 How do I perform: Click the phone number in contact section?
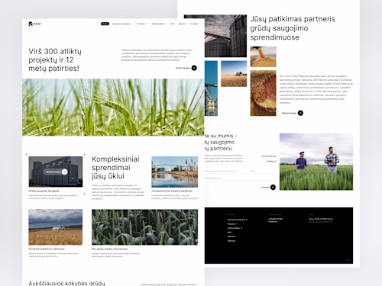(x=269, y=156)
